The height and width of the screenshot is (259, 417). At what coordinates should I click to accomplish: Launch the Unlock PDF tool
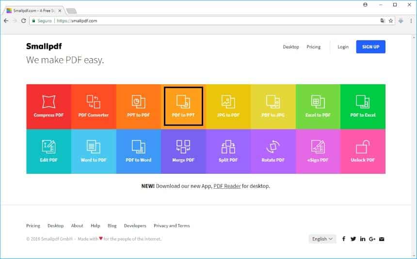click(x=363, y=151)
